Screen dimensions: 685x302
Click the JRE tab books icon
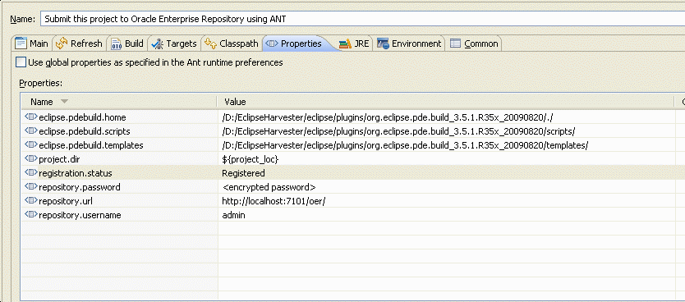pos(345,43)
